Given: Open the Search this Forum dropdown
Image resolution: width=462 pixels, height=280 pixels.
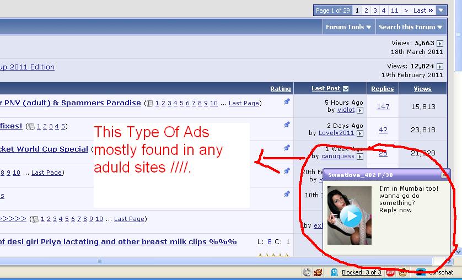Looking at the screenshot, I should (411, 27).
